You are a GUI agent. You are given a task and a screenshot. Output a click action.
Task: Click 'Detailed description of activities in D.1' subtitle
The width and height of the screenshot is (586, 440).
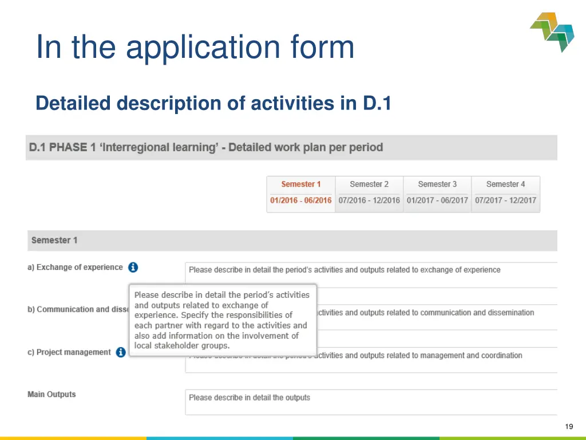213,103
